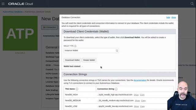Click the Download Client Credentials (Wallet) heading
This screenshot has width=196, height=110.
[86, 31]
